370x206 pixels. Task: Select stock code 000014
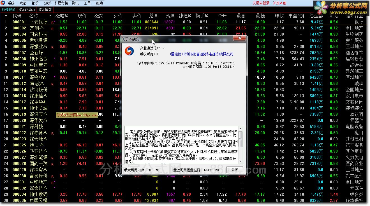(x=19, y=90)
